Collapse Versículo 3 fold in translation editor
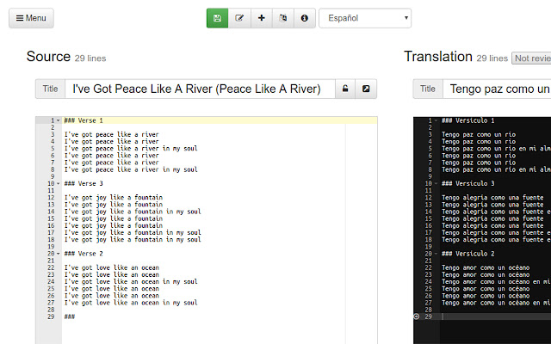The width and height of the screenshot is (551, 344). (436, 184)
